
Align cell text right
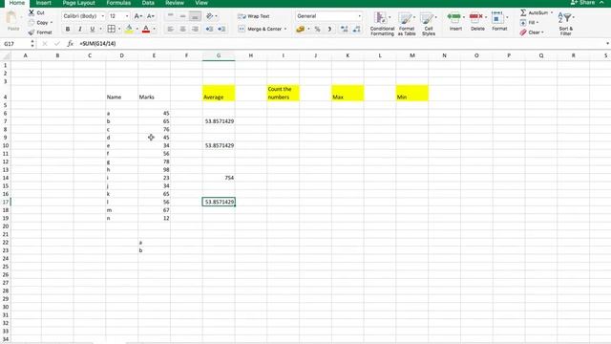[195, 29]
